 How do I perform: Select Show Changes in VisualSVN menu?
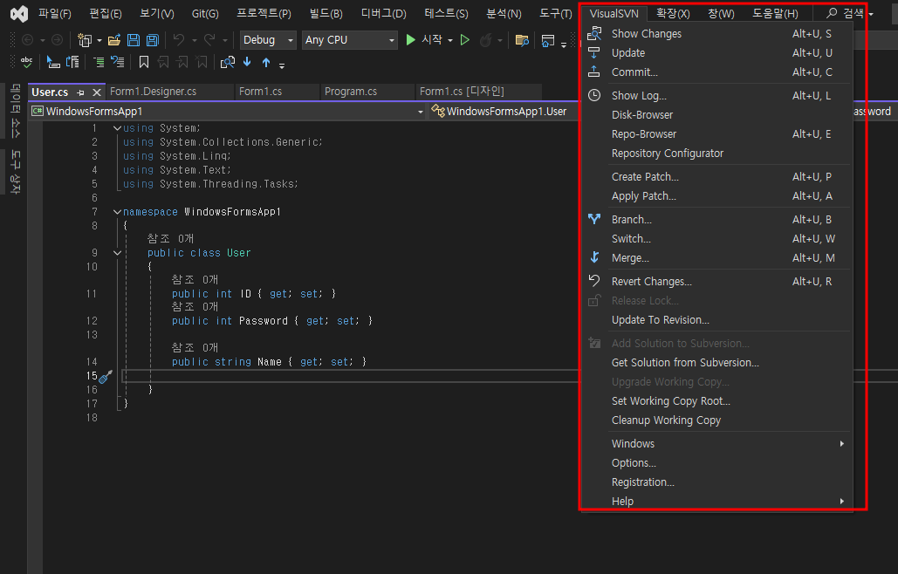(717, 34)
